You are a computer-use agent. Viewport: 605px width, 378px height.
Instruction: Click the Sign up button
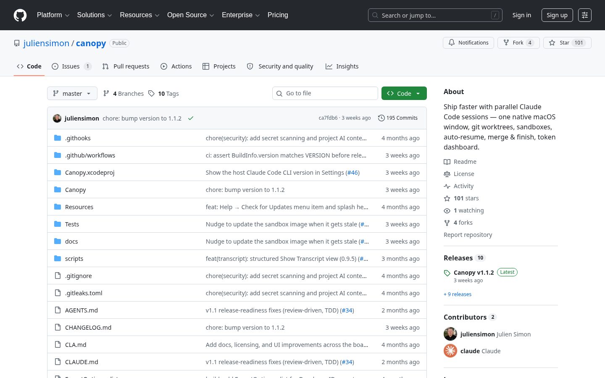click(x=557, y=15)
